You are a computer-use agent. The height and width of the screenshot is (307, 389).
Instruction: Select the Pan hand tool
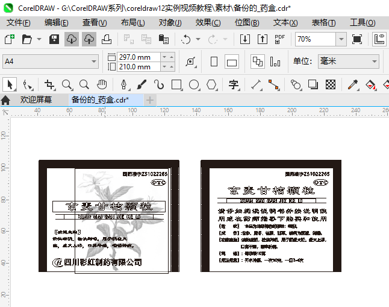point(102,85)
